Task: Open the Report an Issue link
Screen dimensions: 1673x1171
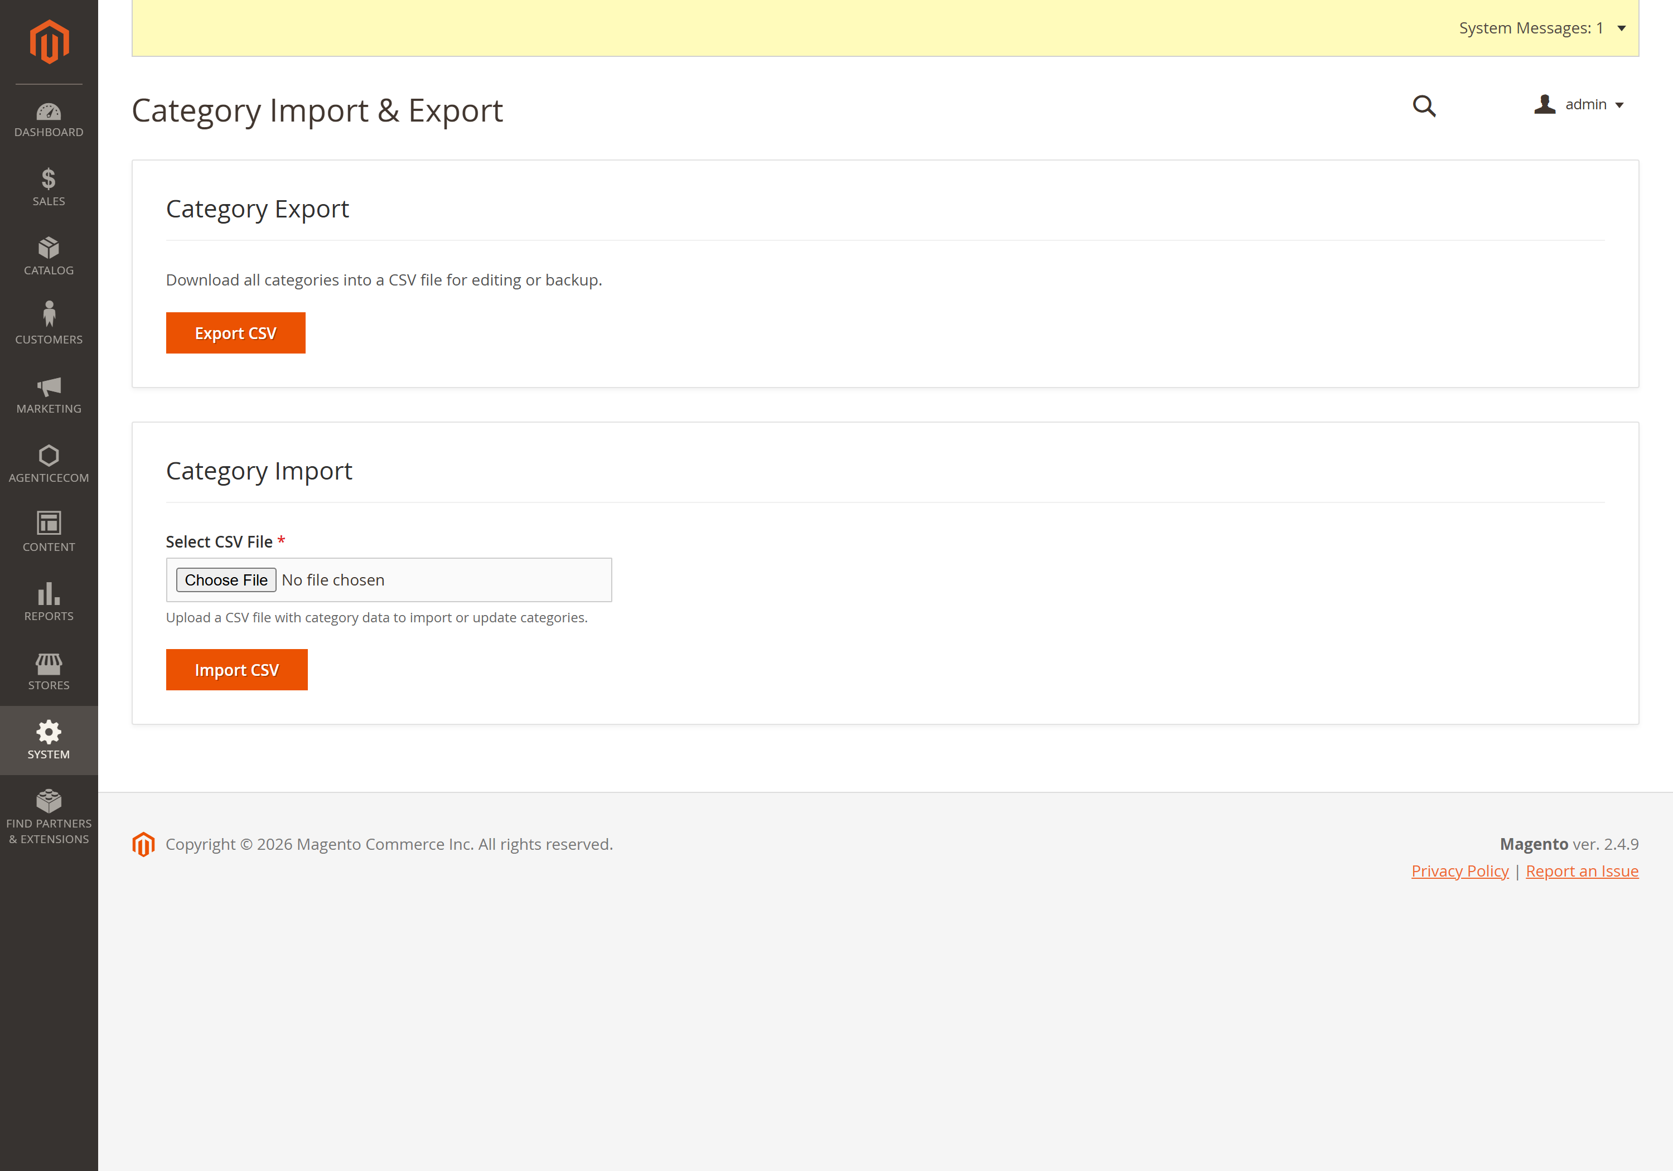Action: (x=1582, y=871)
